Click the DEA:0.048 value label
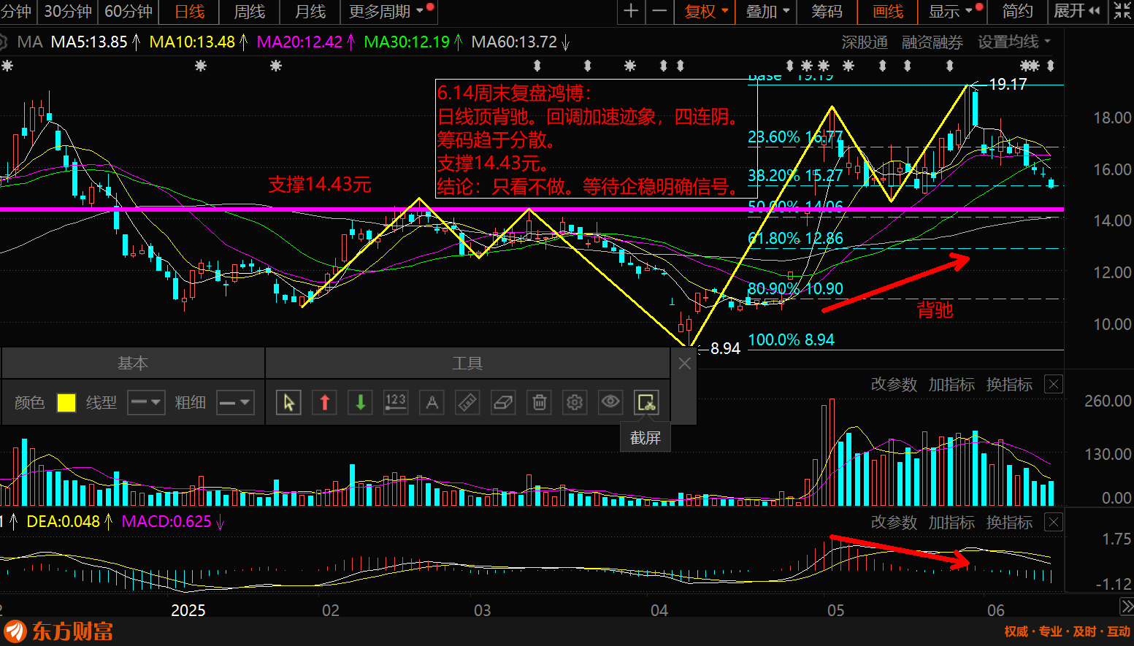This screenshot has height=646, width=1134. coord(63,522)
